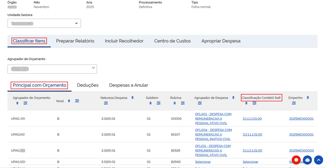Click Natureza Despesa 3.3190.01 in row 82107
Screen dimensions: 325x168
click(x=108, y=135)
